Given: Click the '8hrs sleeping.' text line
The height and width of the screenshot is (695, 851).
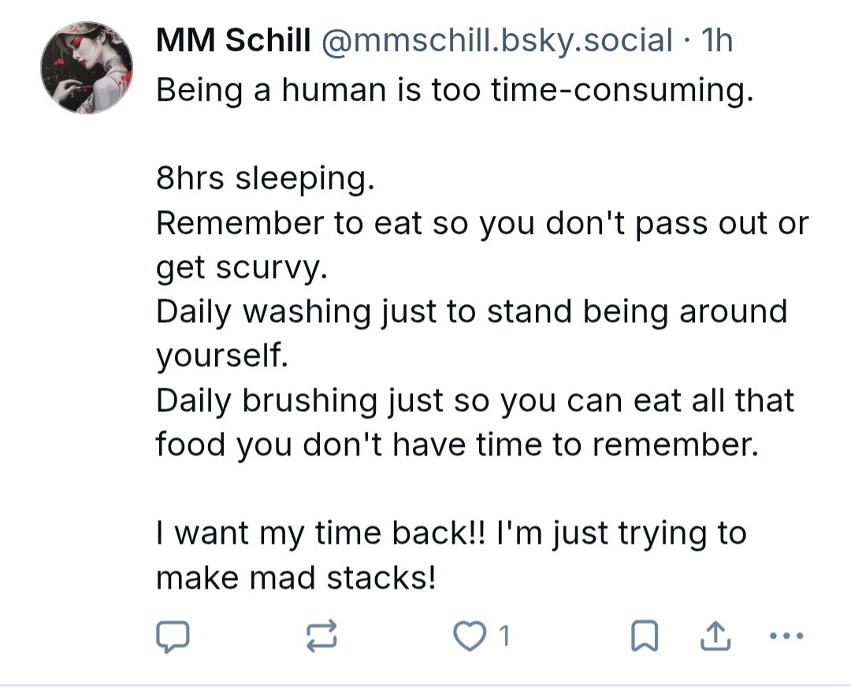Looking at the screenshot, I should point(263,180).
